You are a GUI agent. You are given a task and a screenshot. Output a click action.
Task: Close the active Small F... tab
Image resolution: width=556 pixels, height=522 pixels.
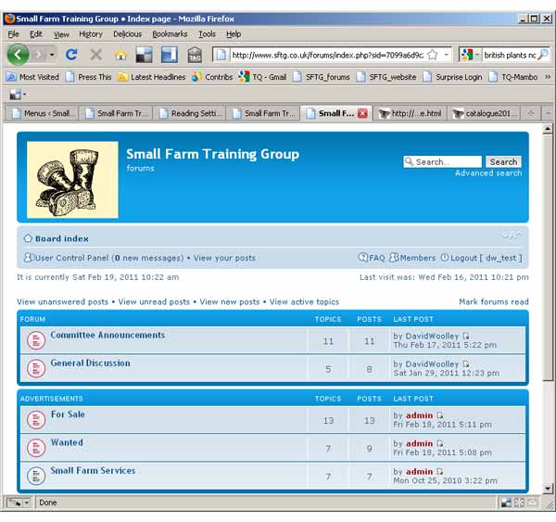362,113
